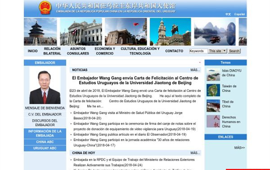This screenshot has width=270, height=170.
Task: Open the ASUNTOS CONSULARES menu
Action: 78,51
